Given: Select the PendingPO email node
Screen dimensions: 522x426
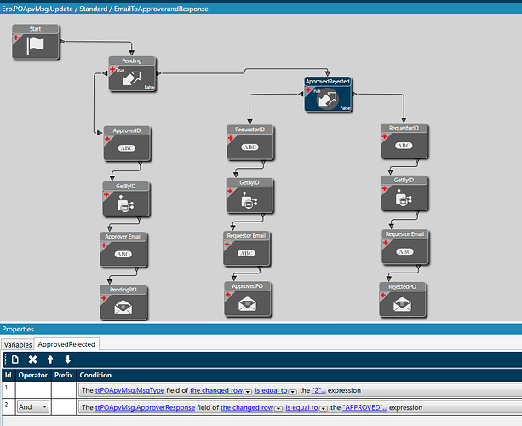Looking at the screenshot, I should tap(123, 302).
